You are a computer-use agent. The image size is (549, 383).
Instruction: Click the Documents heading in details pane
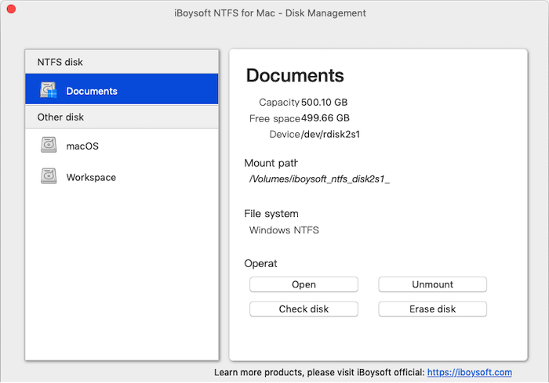click(295, 75)
